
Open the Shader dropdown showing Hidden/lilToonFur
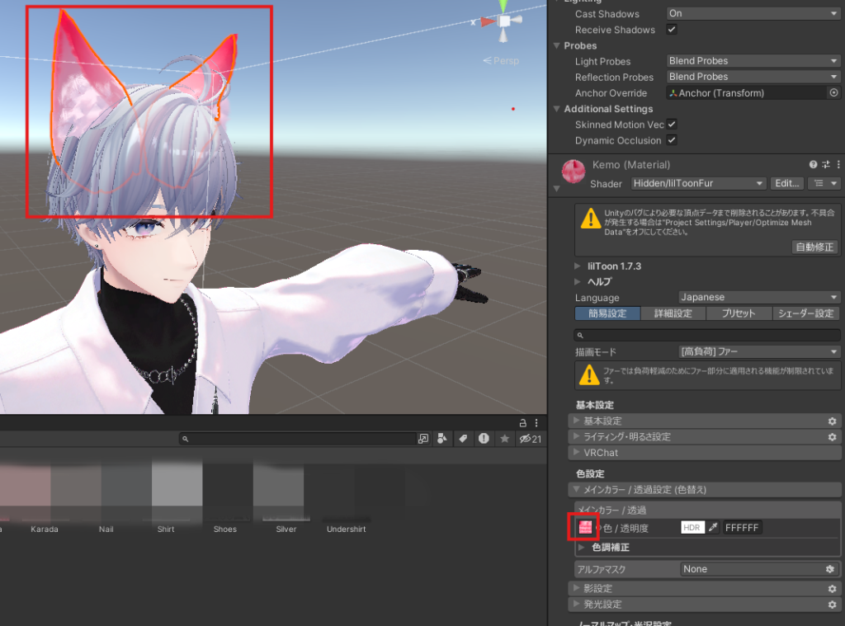(x=698, y=183)
